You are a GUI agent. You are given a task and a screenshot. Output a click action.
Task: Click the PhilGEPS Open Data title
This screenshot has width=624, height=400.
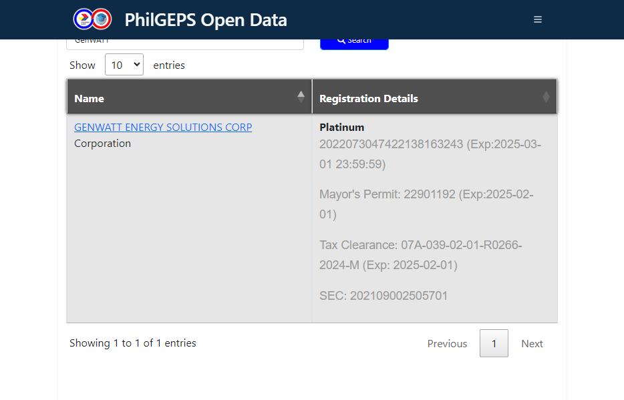206,20
